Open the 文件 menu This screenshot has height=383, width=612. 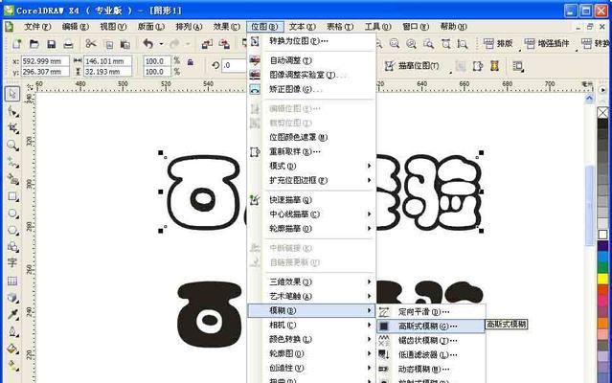(37, 27)
